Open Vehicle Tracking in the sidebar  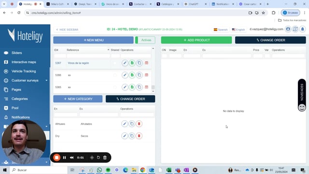(x=24, y=71)
